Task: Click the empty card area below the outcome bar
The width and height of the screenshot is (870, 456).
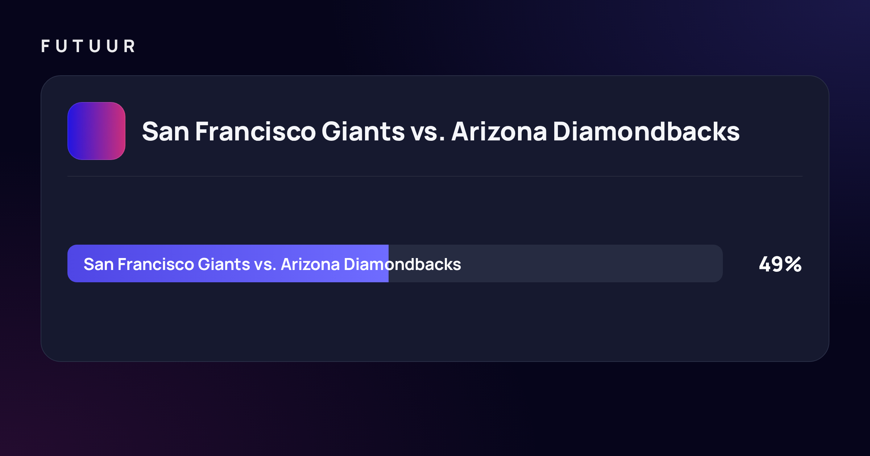Action: click(435, 321)
